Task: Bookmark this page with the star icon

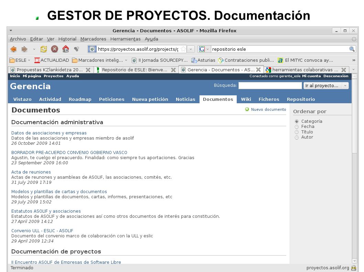Action: point(183,49)
